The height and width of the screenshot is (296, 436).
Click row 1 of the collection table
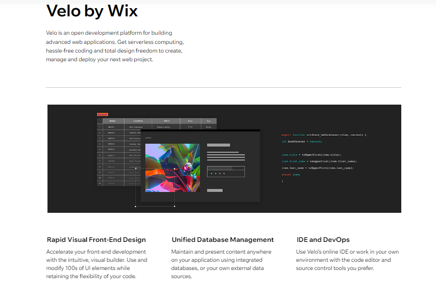point(138,127)
